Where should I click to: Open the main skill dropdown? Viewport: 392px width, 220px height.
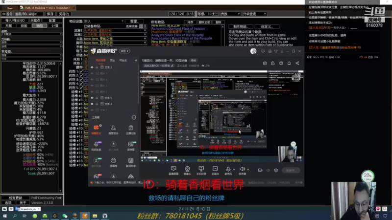point(32,55)
